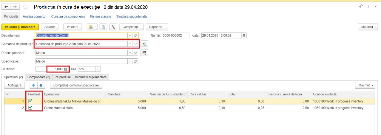
Task: Expand the Departament dropdown list
Action: [130, 35]
